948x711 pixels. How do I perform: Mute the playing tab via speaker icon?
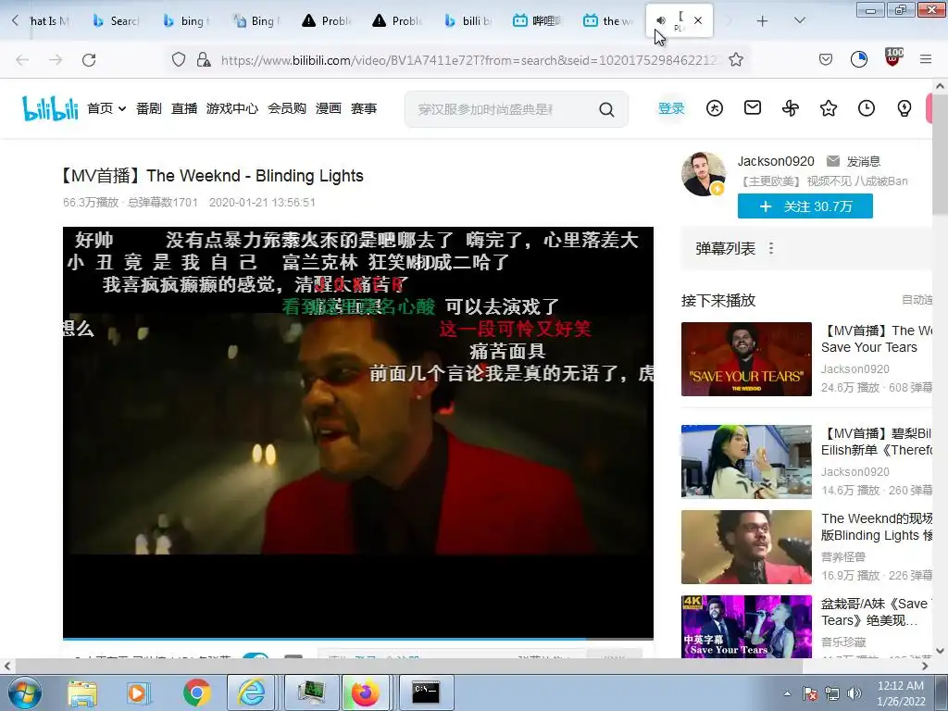point(661,20)
